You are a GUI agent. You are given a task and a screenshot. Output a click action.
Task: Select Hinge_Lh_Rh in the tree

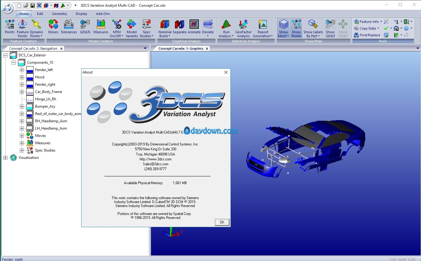click(x=45, y=99)
